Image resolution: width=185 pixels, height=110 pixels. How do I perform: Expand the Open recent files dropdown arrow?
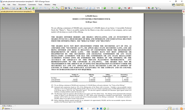[x=11, y=8]
